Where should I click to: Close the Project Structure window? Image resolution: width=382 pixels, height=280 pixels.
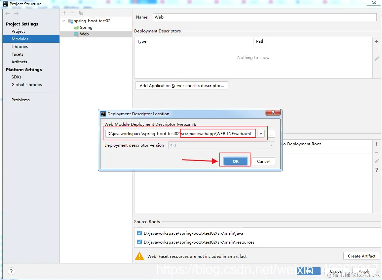coord(374,2)
